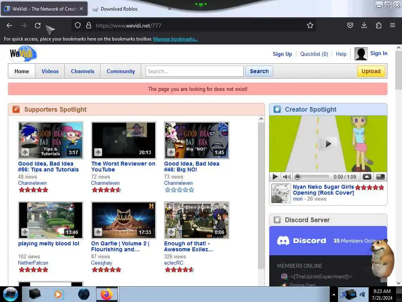The image size is (402, 302).
Task: Open the media player taskbar icon
Action: pos(58,294)
